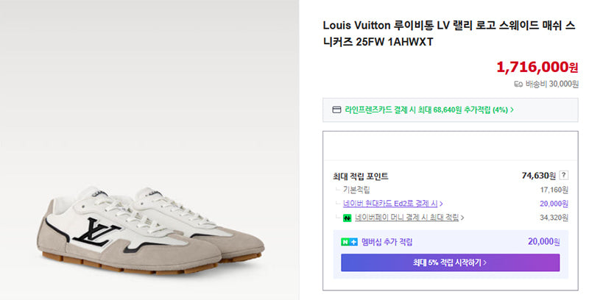Expand the arrow after the 현대카드 Ed2 link

pos(441,204)
